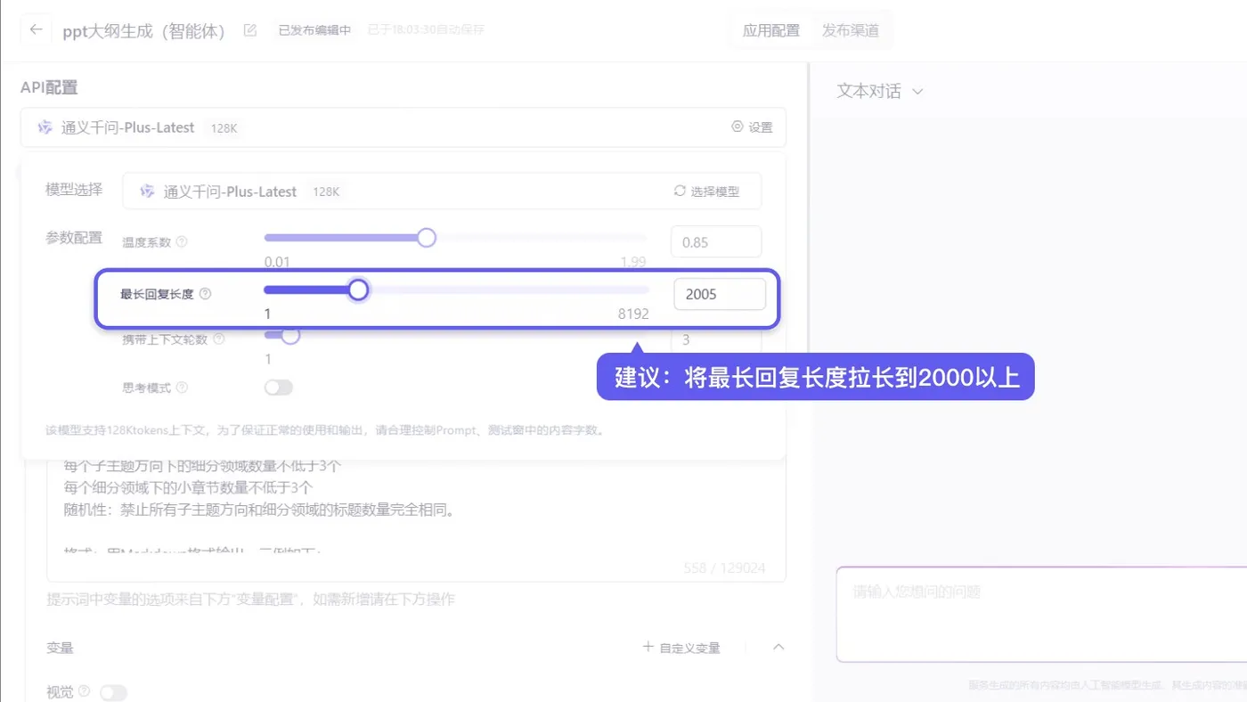1247x702 pixels.
Task: Open the 设置 gear for the model
Action: coord(752,127)
